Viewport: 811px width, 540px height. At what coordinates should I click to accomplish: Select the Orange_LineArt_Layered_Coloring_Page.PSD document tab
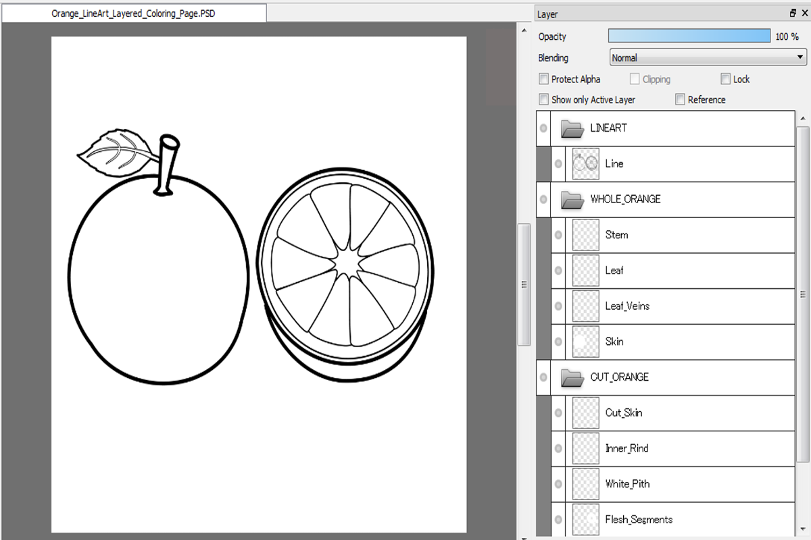(133, 13)
